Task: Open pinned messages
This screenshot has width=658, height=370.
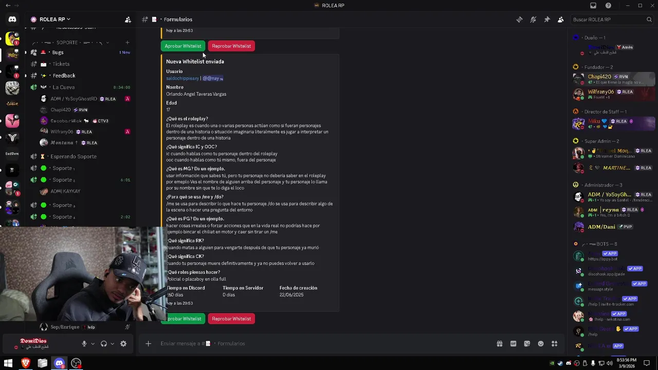Action: [547, 20]
